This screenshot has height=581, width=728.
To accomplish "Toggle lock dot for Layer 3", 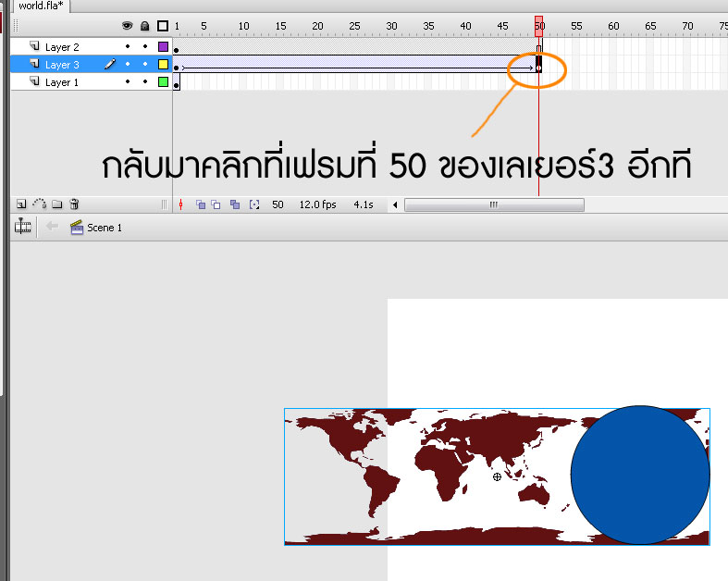I will (x=145, y=64).
